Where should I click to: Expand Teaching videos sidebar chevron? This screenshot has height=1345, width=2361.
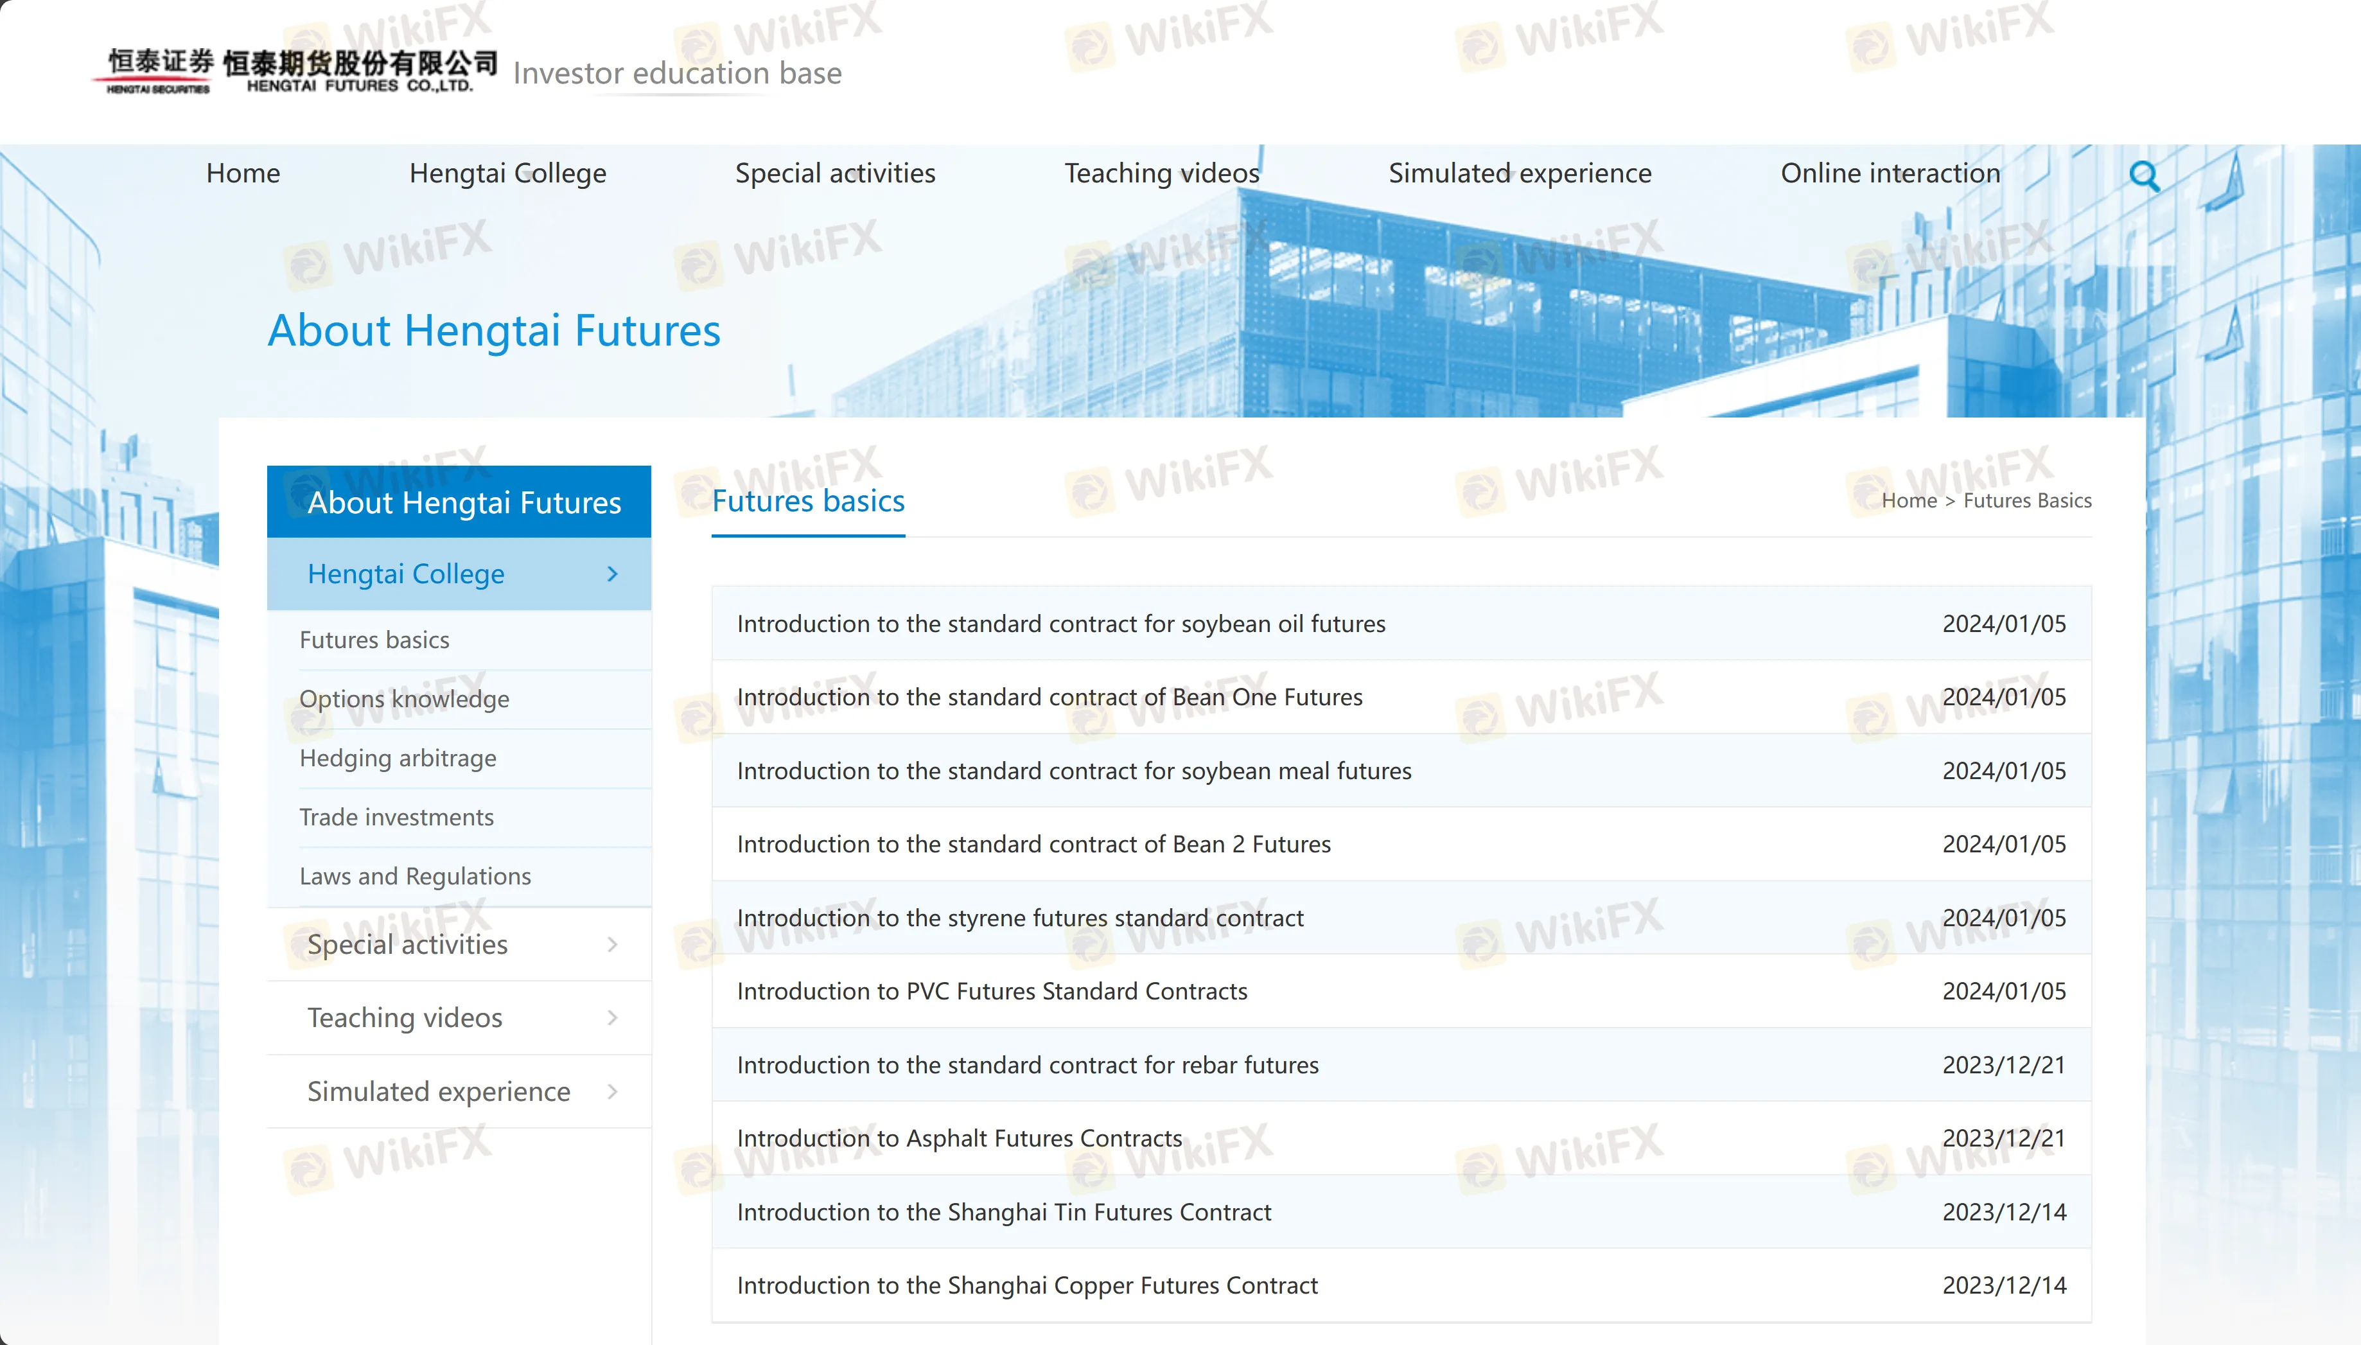tap(613, 1017)
